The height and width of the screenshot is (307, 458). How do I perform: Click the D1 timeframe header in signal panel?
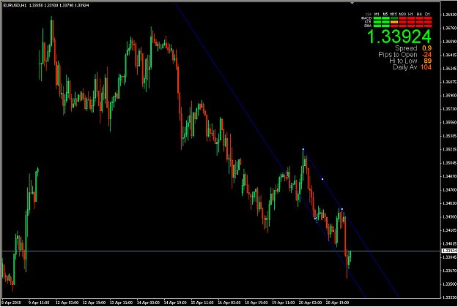pos(428,14)
